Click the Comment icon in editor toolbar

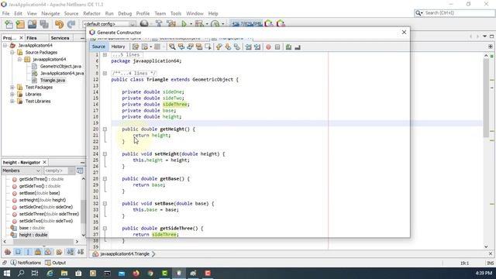288,46
